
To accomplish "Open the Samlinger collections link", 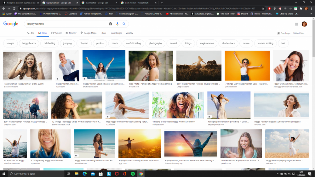I will pyautogui.click(x=284, y=33).
